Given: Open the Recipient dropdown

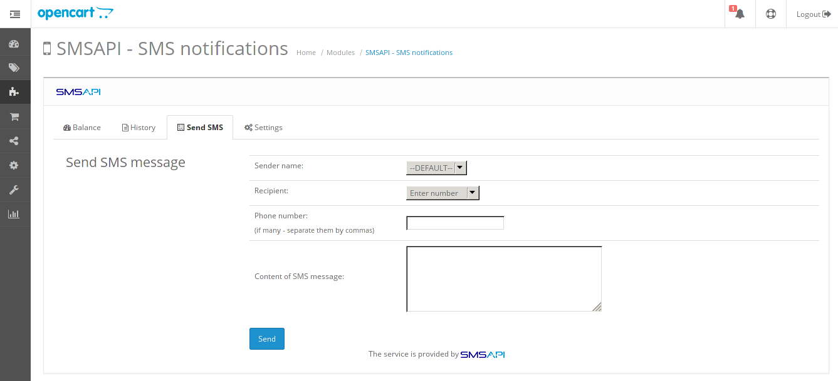Looking at the screenshot, I should (443, 193).
